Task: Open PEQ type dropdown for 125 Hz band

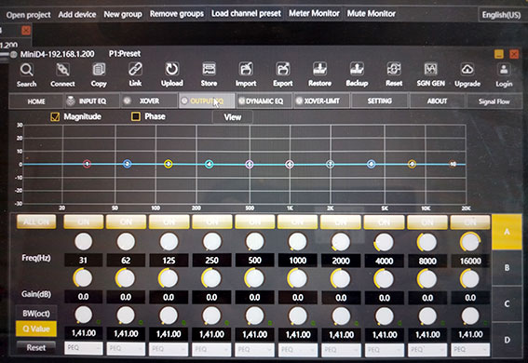Action: [169, 349]
